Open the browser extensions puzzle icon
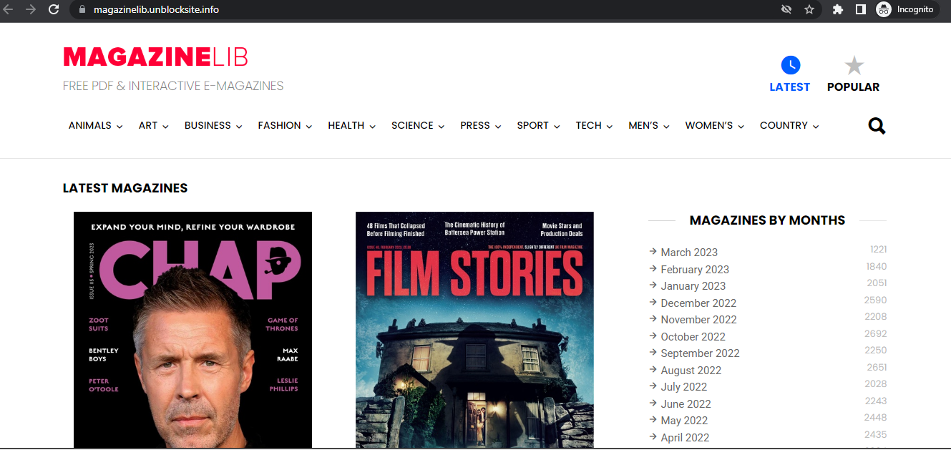Screen dimensions: 951x460 [x=837, y=9]
